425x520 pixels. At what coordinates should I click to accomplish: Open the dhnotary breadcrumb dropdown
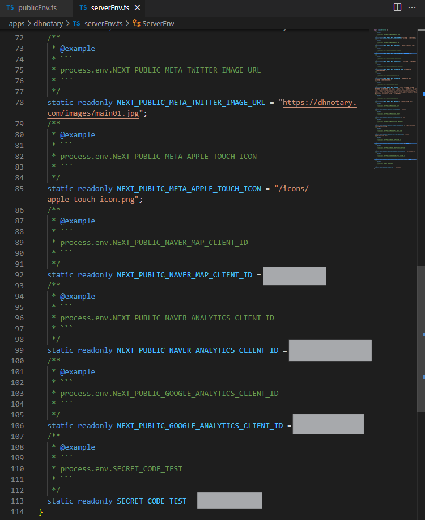[x=48, y=24]
